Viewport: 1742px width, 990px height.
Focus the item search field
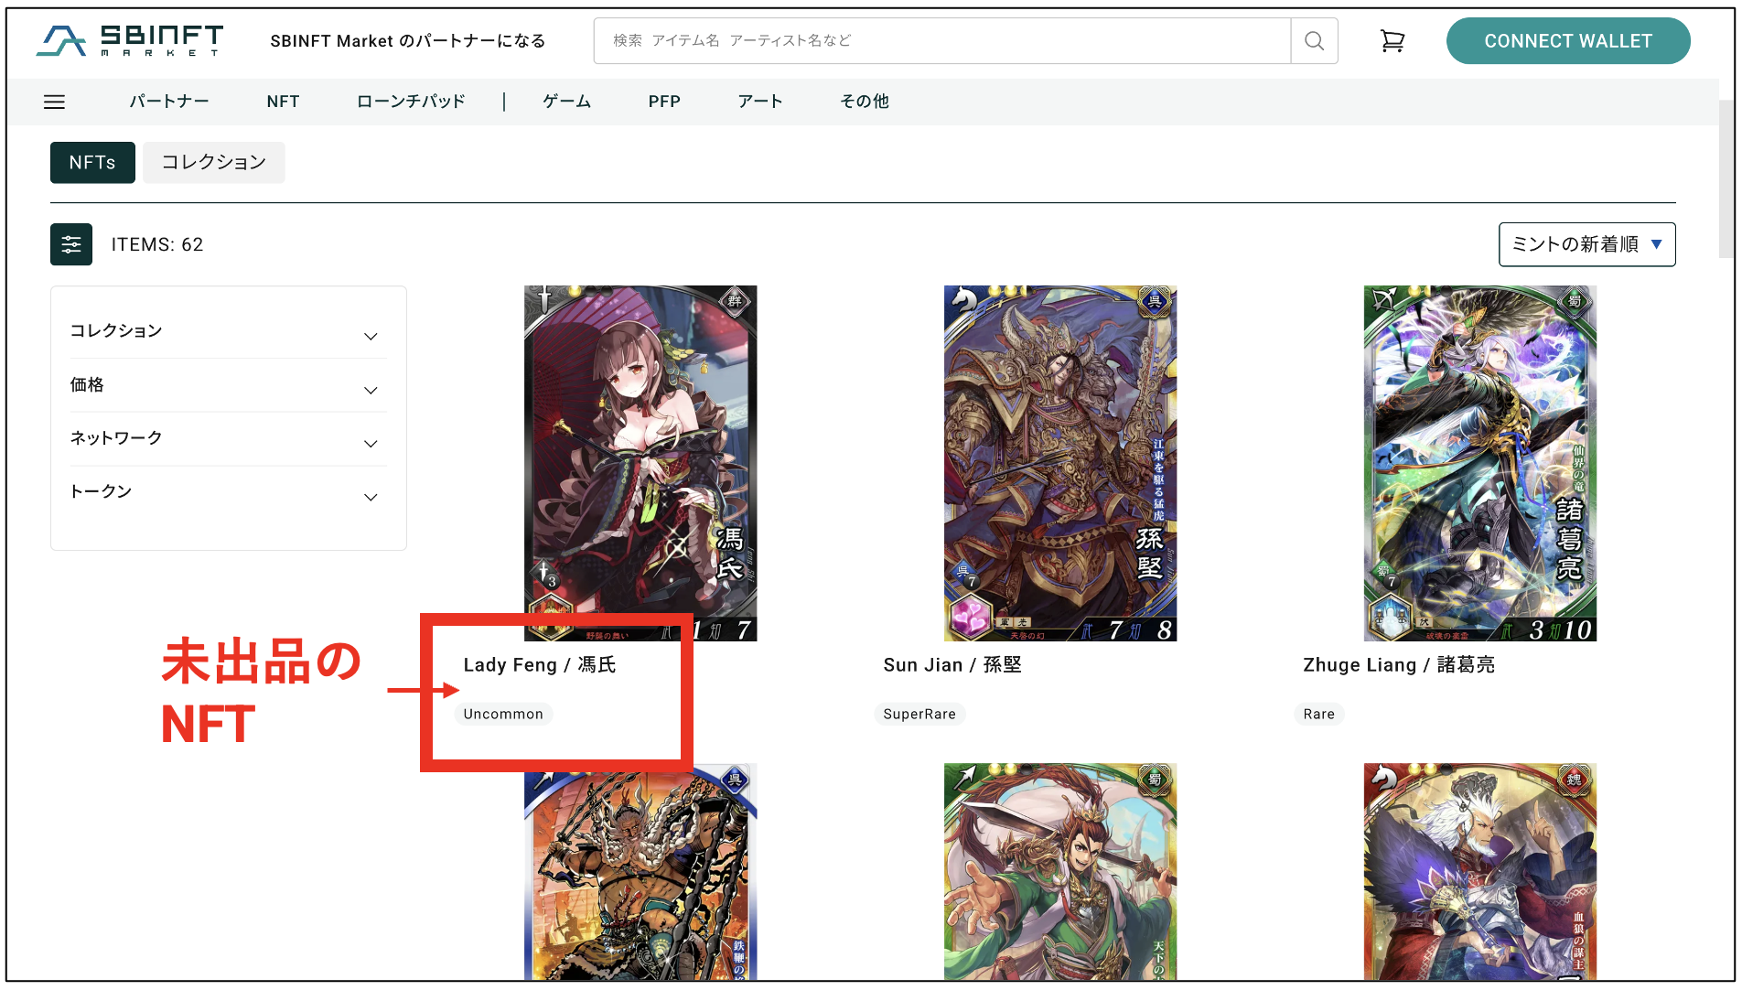pos(942,41)
